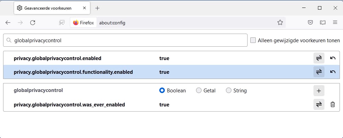Delete the was_ever_enabled preference
Viewport: 343px width, 138px height.
coord(332,104)
